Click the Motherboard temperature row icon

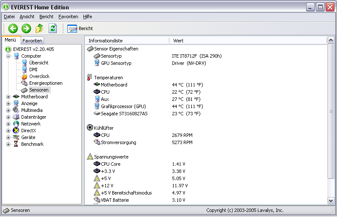point(97,84)
